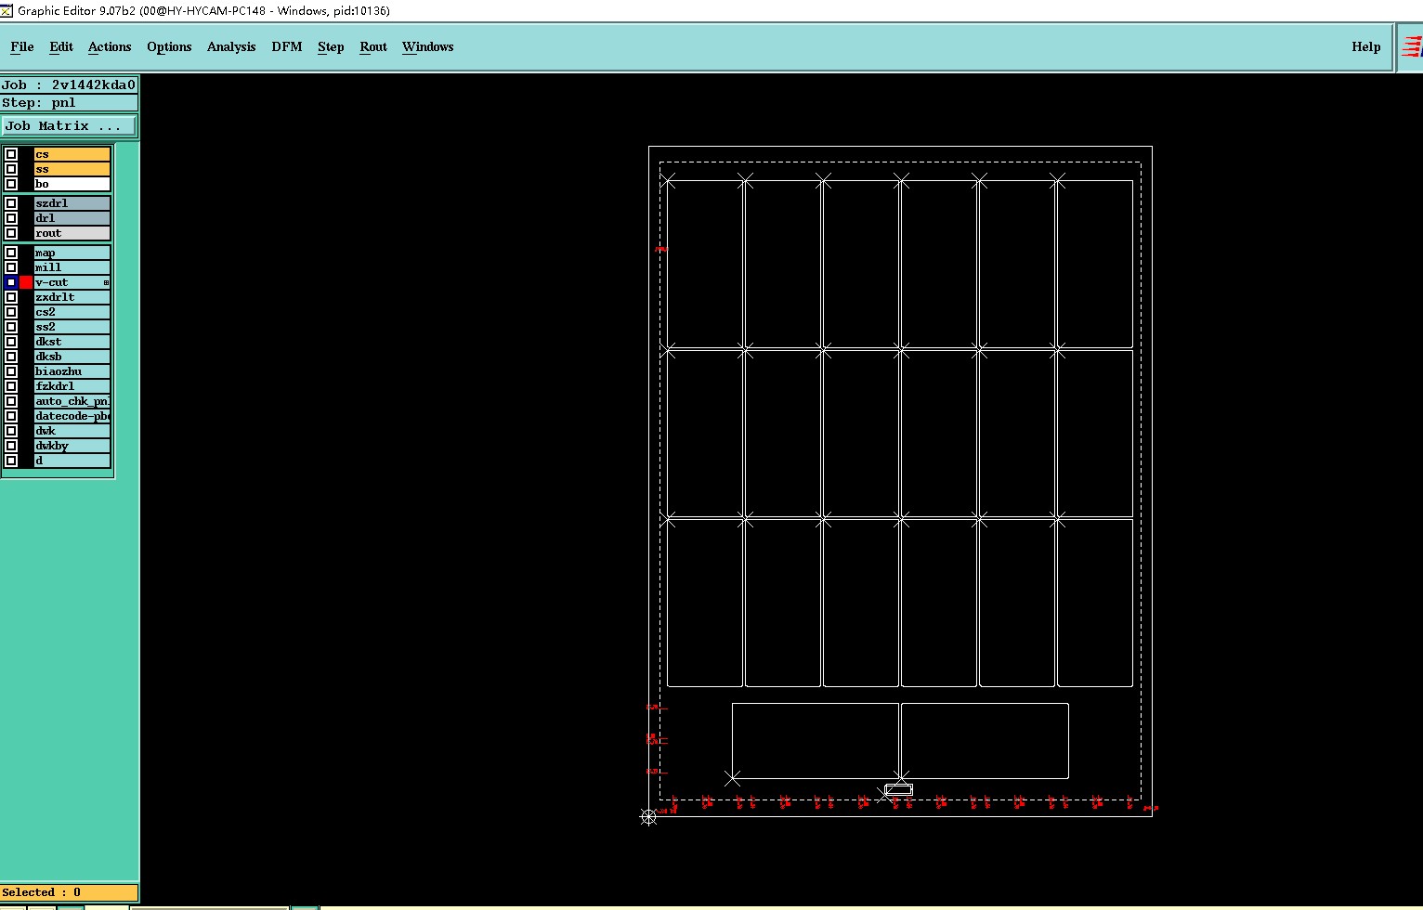Toggle the checkbox for layer auto_chk_pnl
Viewport: 1423px width, 910px height.
pos(11,401)
